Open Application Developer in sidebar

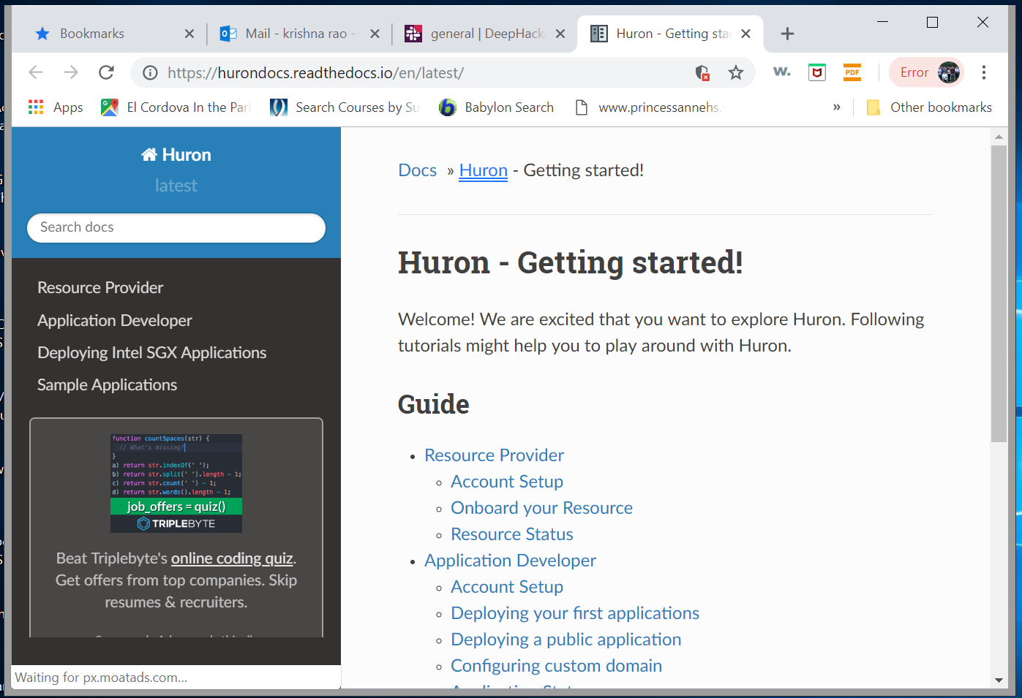pyautogui.click(x=115, y=321)
